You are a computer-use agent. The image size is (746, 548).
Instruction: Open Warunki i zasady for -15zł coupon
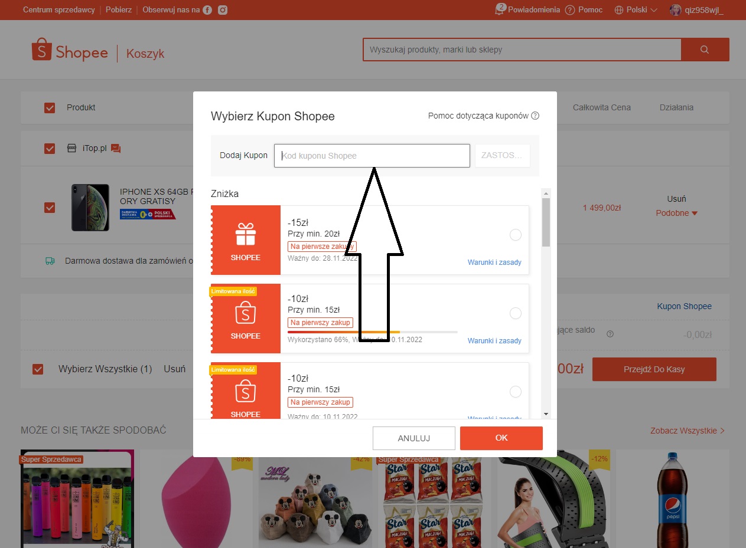pos(494,262)
